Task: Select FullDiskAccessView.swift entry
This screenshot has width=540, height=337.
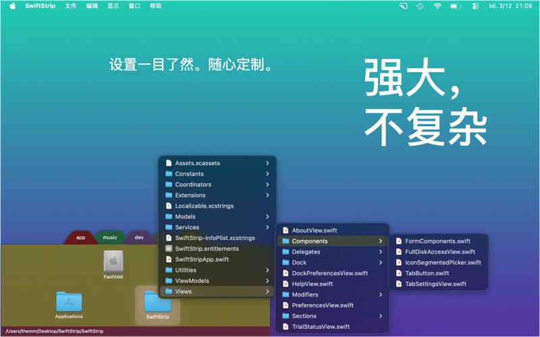Action: pos(438,251)
